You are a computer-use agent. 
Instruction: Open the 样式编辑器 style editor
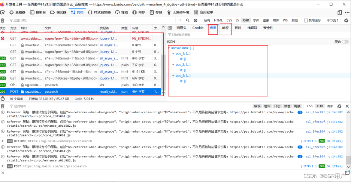(99, 12)
